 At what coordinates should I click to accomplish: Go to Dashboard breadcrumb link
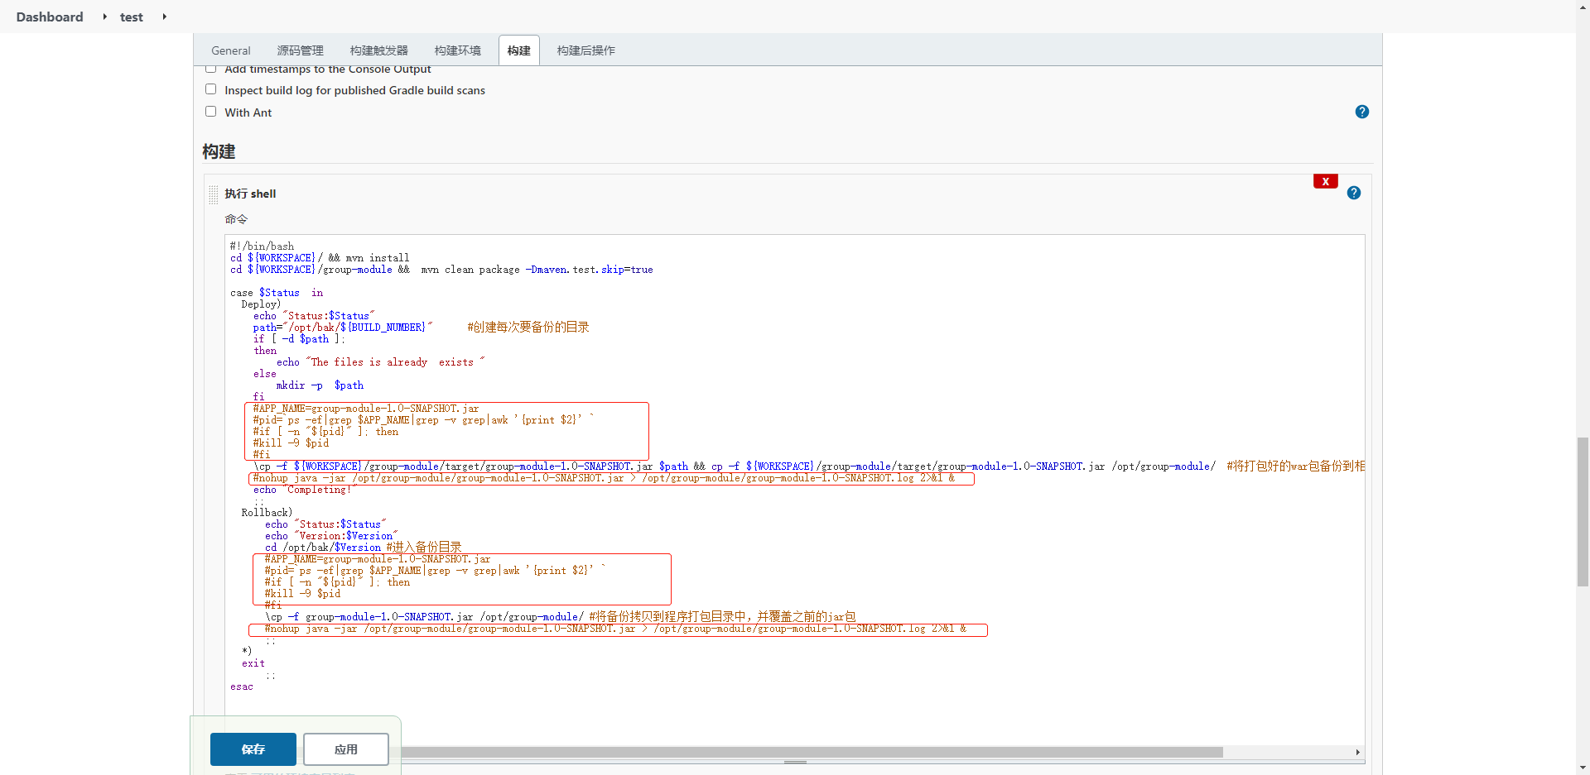click(50, 17)
